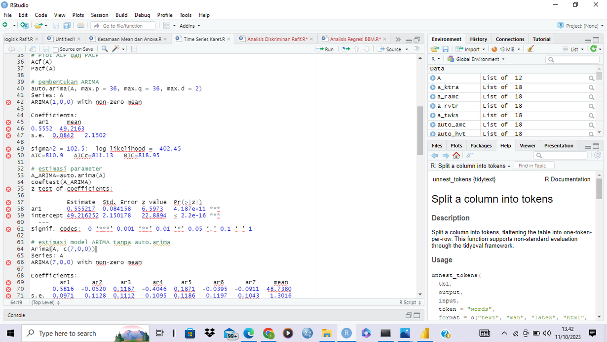Expand the A list object in Environment
The height and width of the screenshot is (342, 607).
tap(433, 78)
